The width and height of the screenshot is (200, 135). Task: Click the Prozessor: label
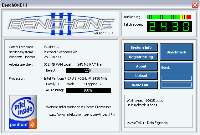(17, 78)
